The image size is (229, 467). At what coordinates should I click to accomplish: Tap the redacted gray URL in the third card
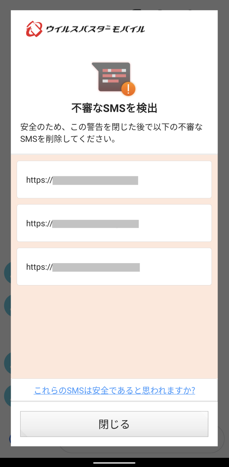pos(96,267)
